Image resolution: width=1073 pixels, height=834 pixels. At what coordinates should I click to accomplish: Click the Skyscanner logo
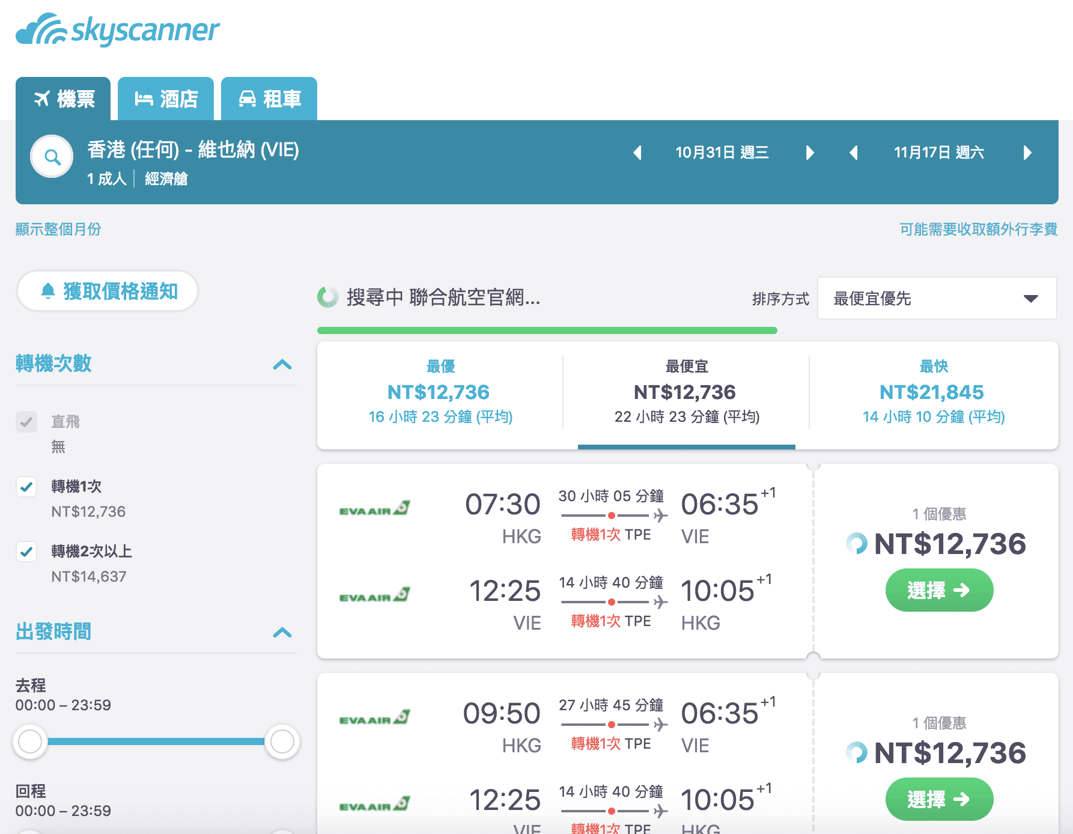click(x=118, y=29)
